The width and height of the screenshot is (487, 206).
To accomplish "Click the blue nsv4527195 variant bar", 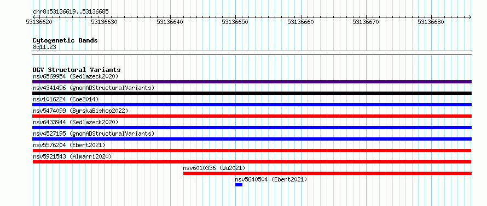I will coord(252,139).
